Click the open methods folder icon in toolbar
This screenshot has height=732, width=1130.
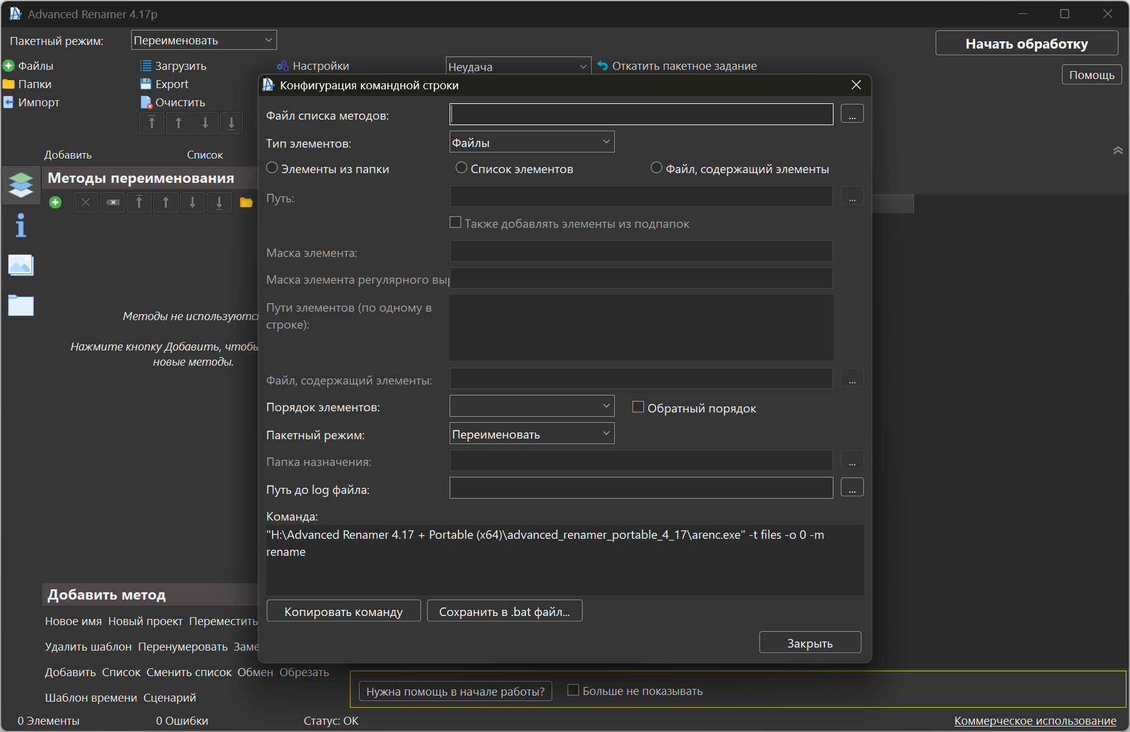(246, 202)
